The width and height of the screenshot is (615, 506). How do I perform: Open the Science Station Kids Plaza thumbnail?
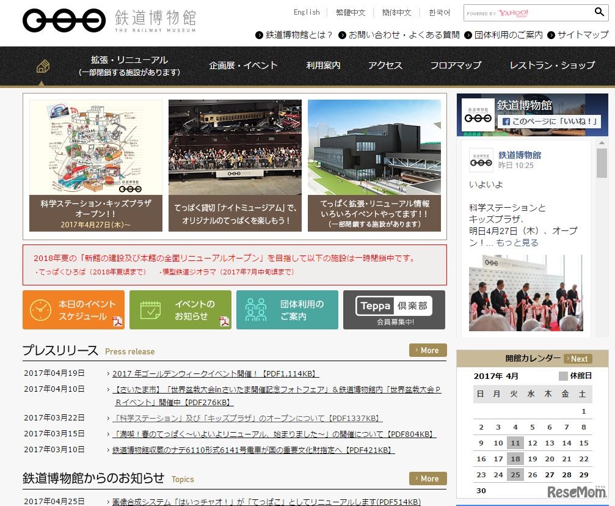(x=96, y=165)
